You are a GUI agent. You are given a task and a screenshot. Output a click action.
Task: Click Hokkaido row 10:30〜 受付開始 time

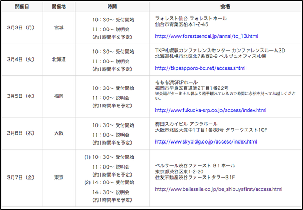coord(113,52)
